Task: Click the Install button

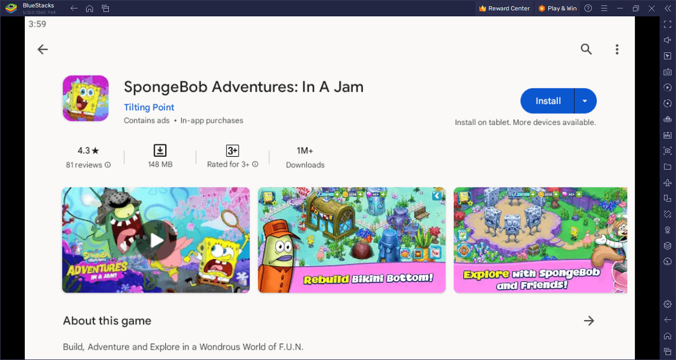Action: click(x=548, y=101)
